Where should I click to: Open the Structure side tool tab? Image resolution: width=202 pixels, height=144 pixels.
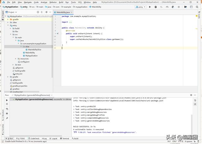coord(3,115)
